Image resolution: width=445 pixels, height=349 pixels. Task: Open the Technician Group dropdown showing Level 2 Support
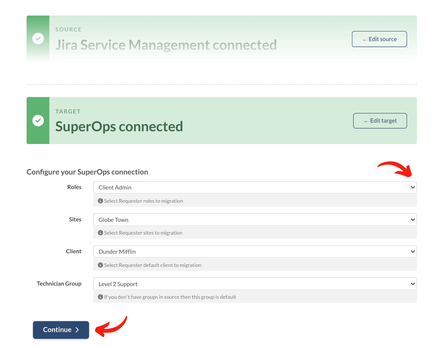pyautogui.click(x=255, y=284)
